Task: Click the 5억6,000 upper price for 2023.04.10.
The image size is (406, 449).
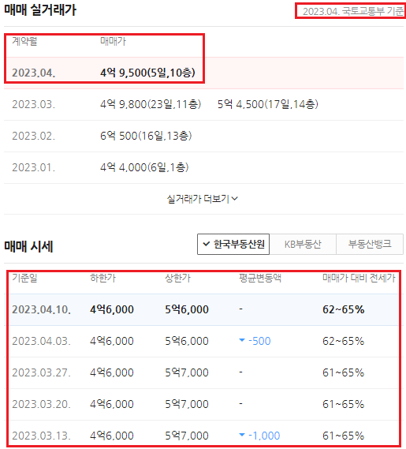Action: pos(187,309)
